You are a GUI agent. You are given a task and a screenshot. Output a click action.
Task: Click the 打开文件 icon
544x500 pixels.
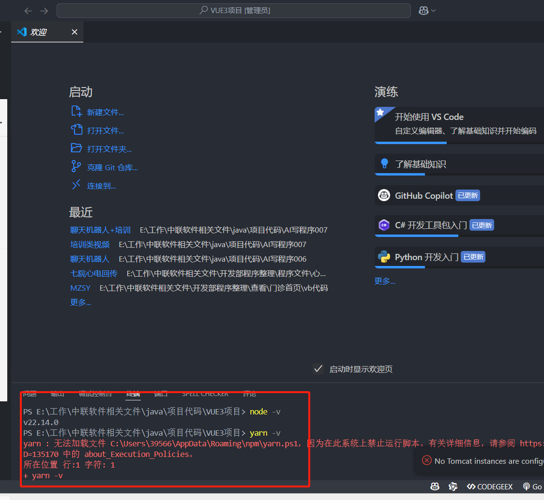point(76,130)
